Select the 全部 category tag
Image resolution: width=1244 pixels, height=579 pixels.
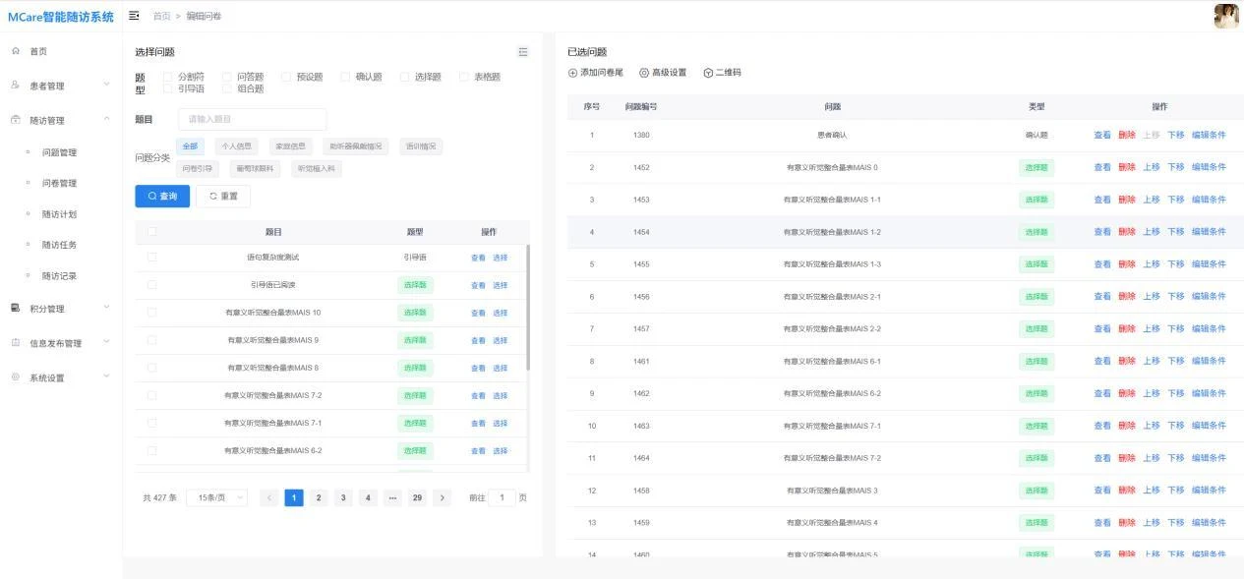(x=190, y=146)
